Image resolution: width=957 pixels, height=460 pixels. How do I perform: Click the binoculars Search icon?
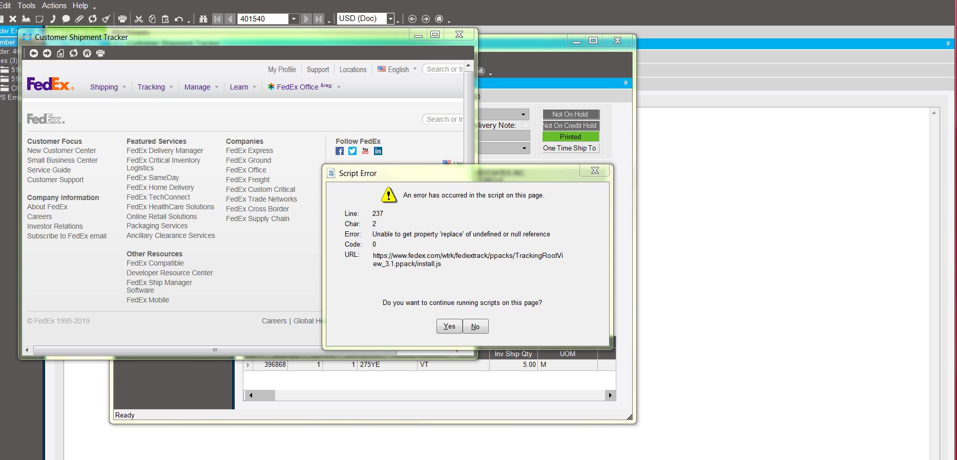(203, 19)
